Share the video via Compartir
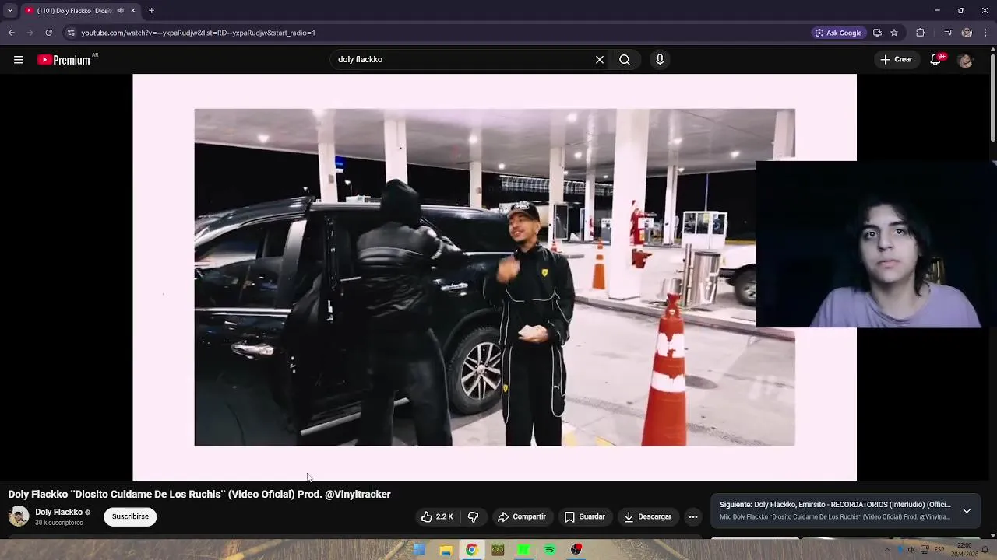Screen dimensions: 997x560 point(522,516)
